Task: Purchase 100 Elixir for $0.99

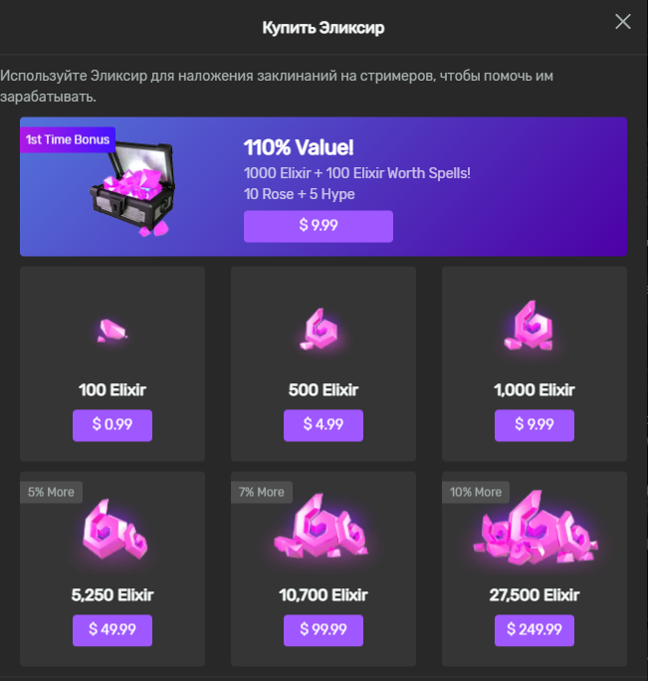Action: click(x=112, y=425)
